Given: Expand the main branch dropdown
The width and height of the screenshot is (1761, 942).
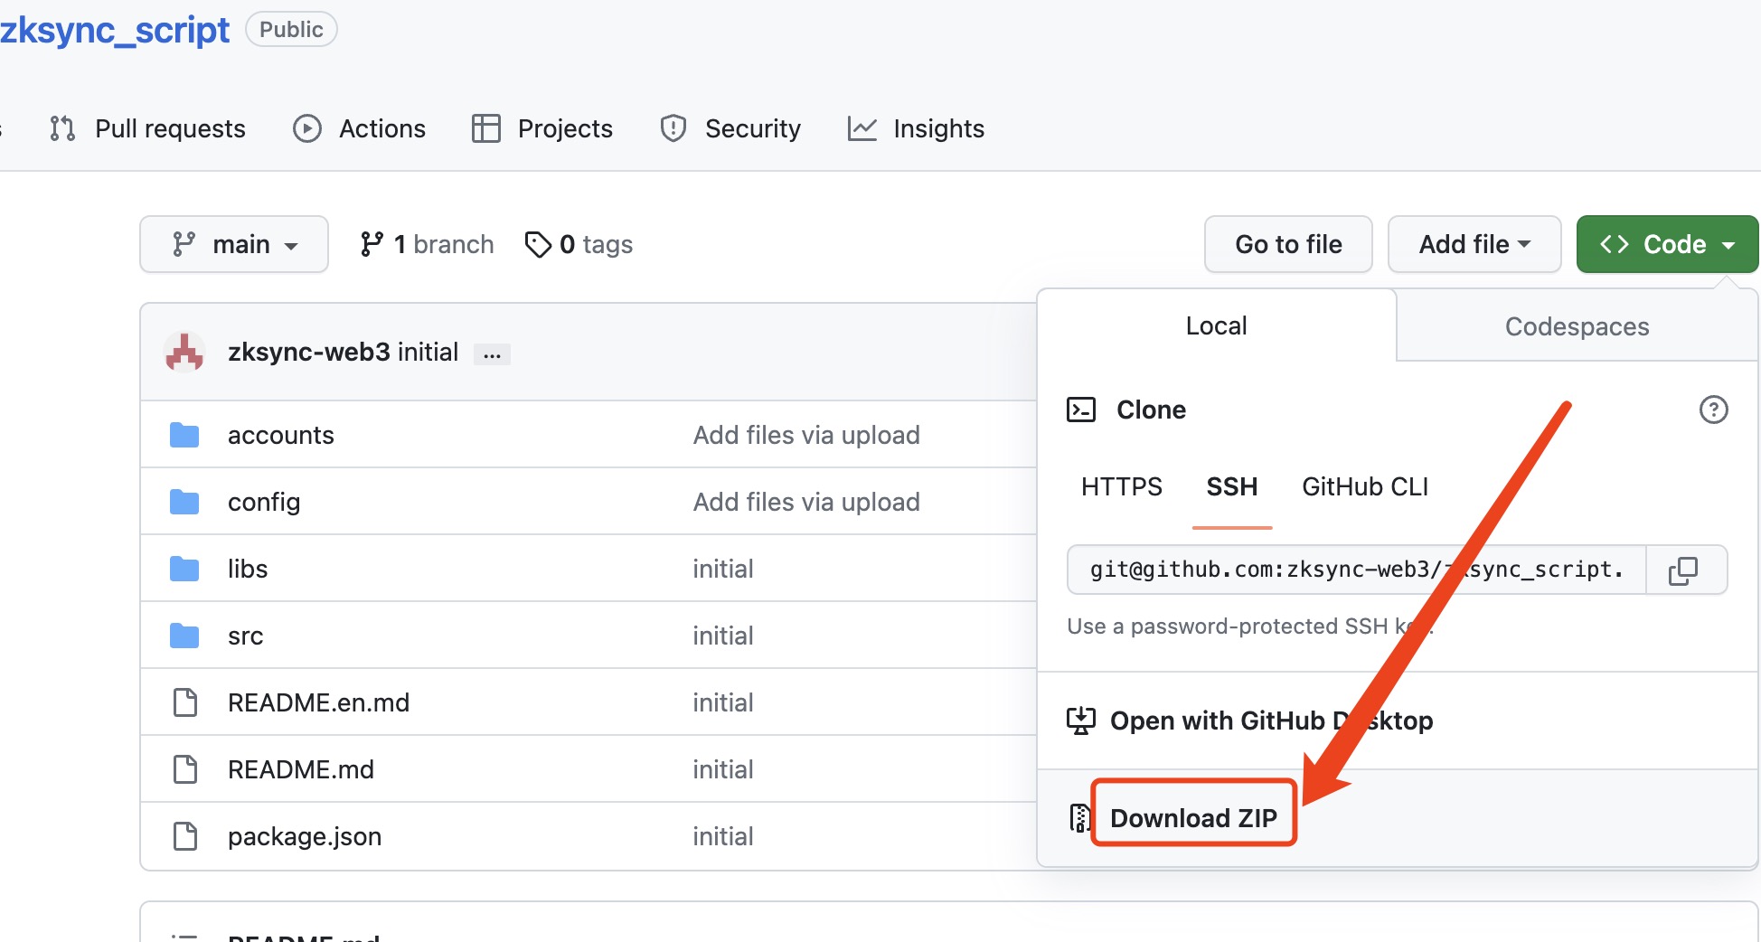Looking at the screenshot, I should (x=234, y=244).
